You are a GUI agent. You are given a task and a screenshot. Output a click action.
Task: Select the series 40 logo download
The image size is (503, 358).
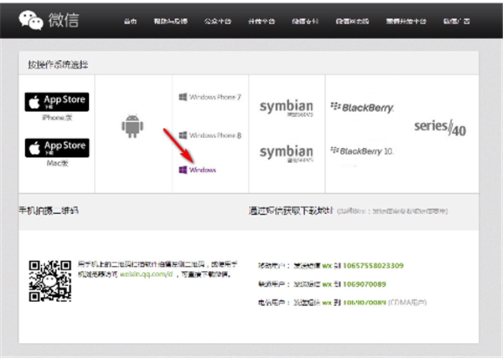coord(440,128)
